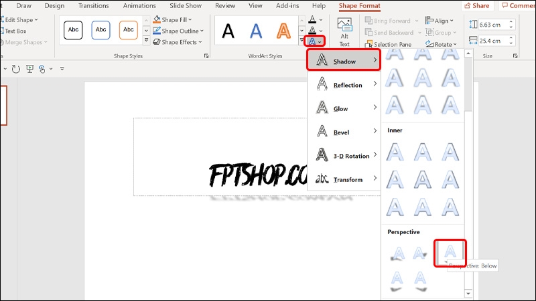This screenshot has width=536, height=301.
Task: Open the Size group dialog launcher
Action: 515,56
